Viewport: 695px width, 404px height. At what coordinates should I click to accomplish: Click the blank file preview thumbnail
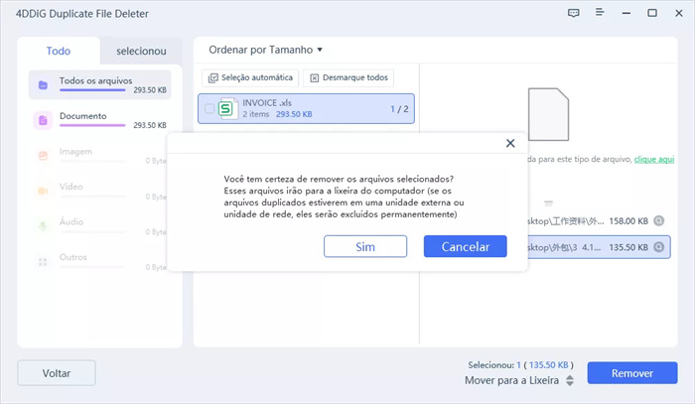[548, 114]
